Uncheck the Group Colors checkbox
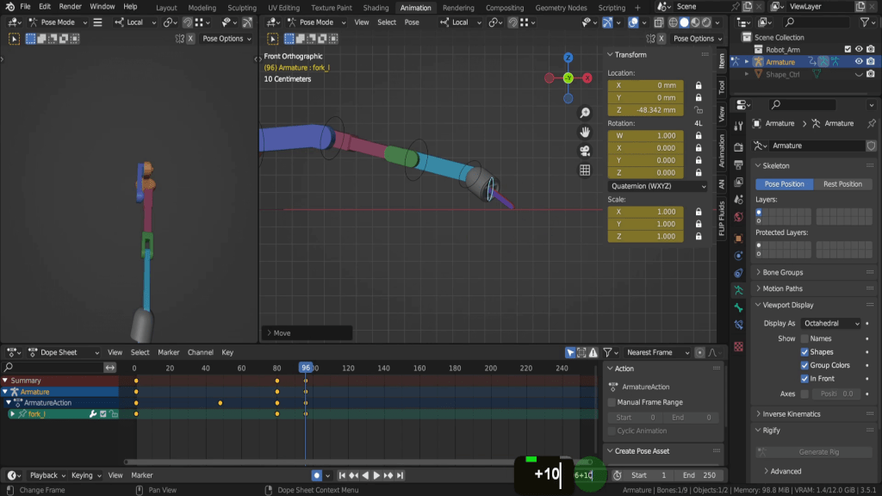Viewport: 882px width, 496px height. (805, 365)
